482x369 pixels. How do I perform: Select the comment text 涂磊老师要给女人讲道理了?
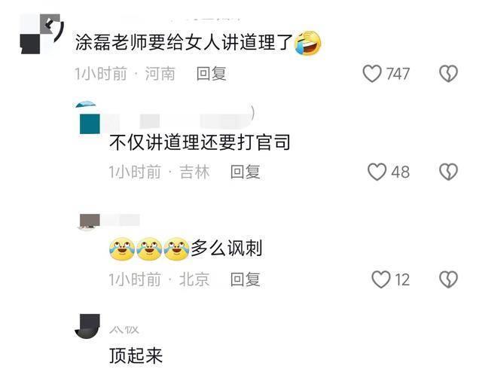click(x=184, y=42)
